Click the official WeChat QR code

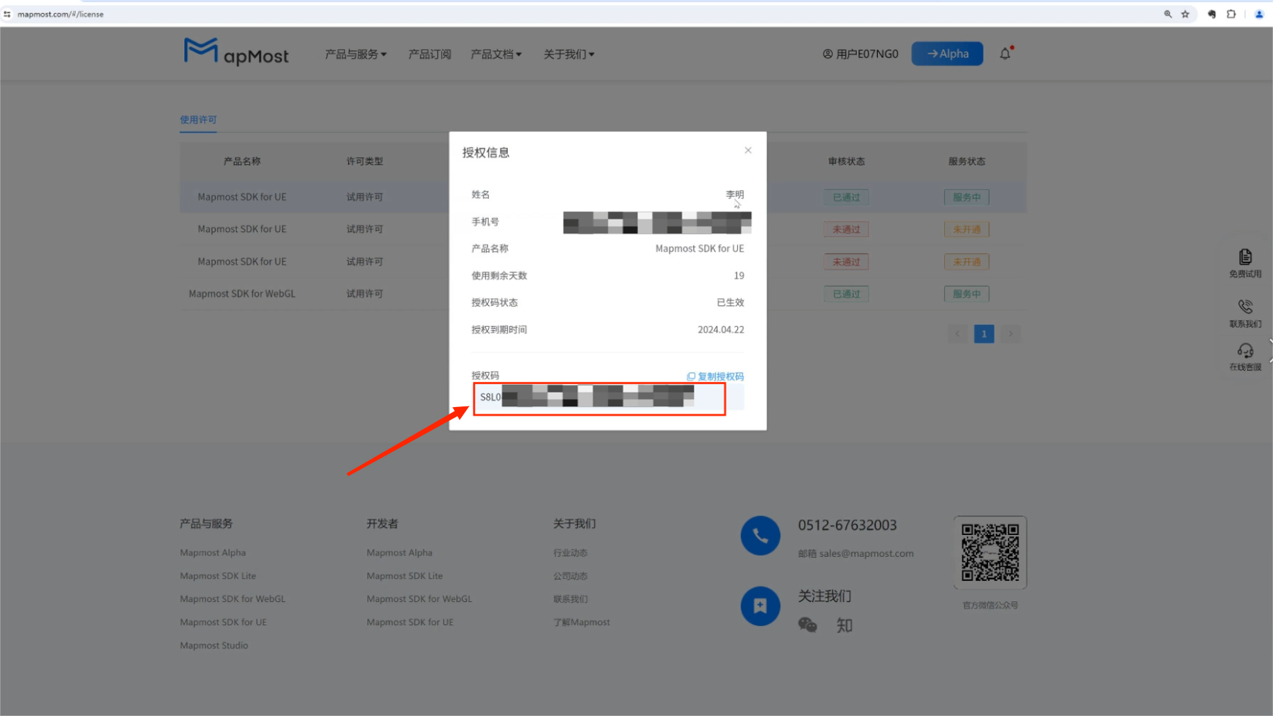pyautogui.click(x=990, y=553)
